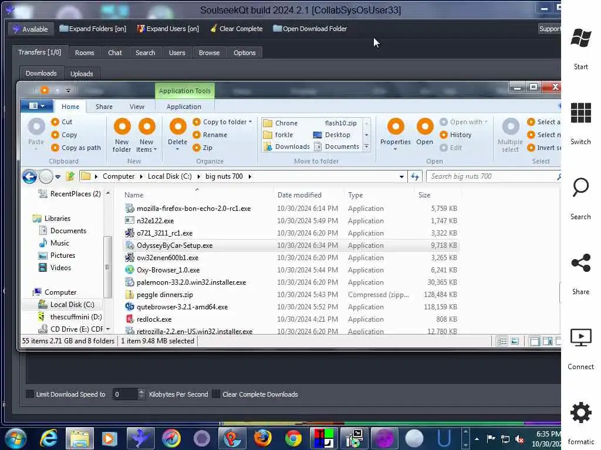This screenshot has height=450, width=601.
Task: Open Firefox from the taskbar
Action: tap(262, 438)
